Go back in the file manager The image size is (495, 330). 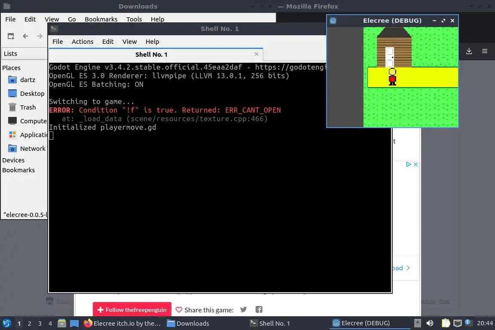click(x=26, y=37)
